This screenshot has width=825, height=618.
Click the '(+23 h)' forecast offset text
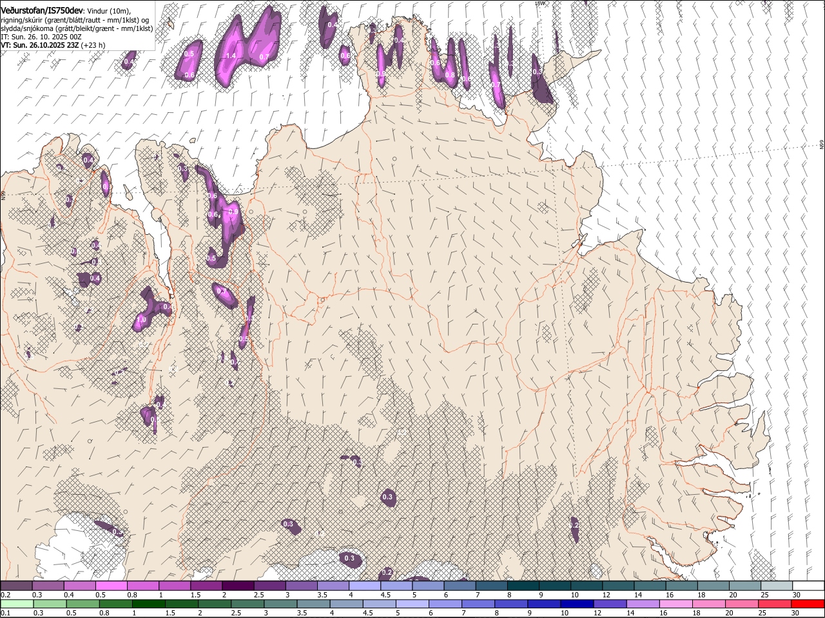click(93, 45)
